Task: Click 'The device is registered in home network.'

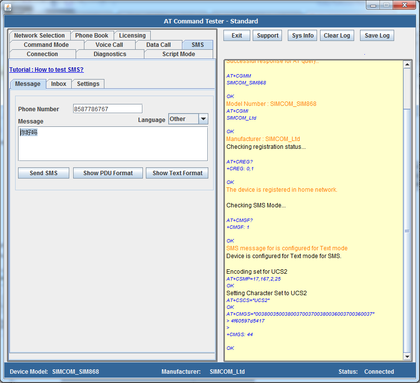Action: (x=282, y=190)
